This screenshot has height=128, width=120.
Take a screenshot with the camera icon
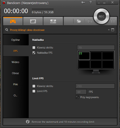[90, 21]
